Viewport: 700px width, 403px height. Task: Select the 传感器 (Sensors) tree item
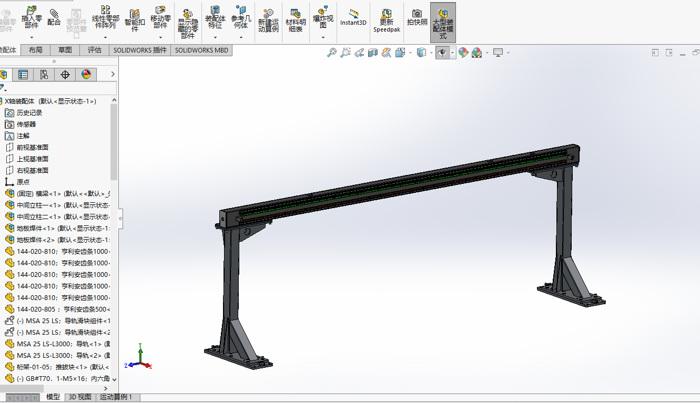pos(21,125)
